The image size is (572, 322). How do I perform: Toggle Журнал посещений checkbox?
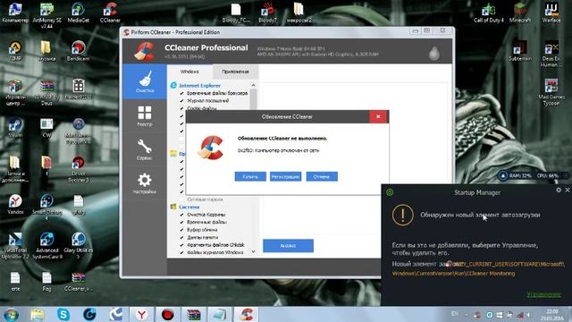[181, 101]
